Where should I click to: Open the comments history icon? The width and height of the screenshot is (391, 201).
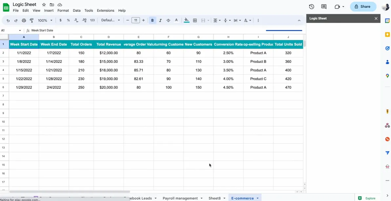(324, 7)
